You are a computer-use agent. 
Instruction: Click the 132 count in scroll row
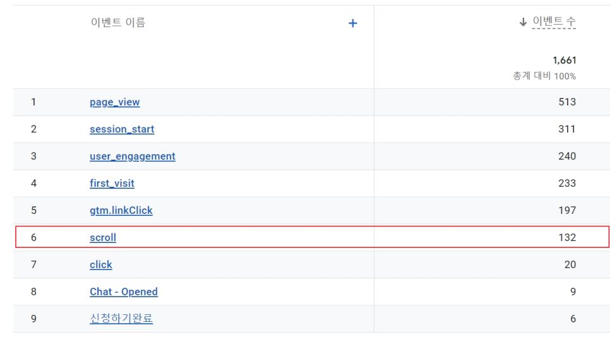click(x=567, y=237)
